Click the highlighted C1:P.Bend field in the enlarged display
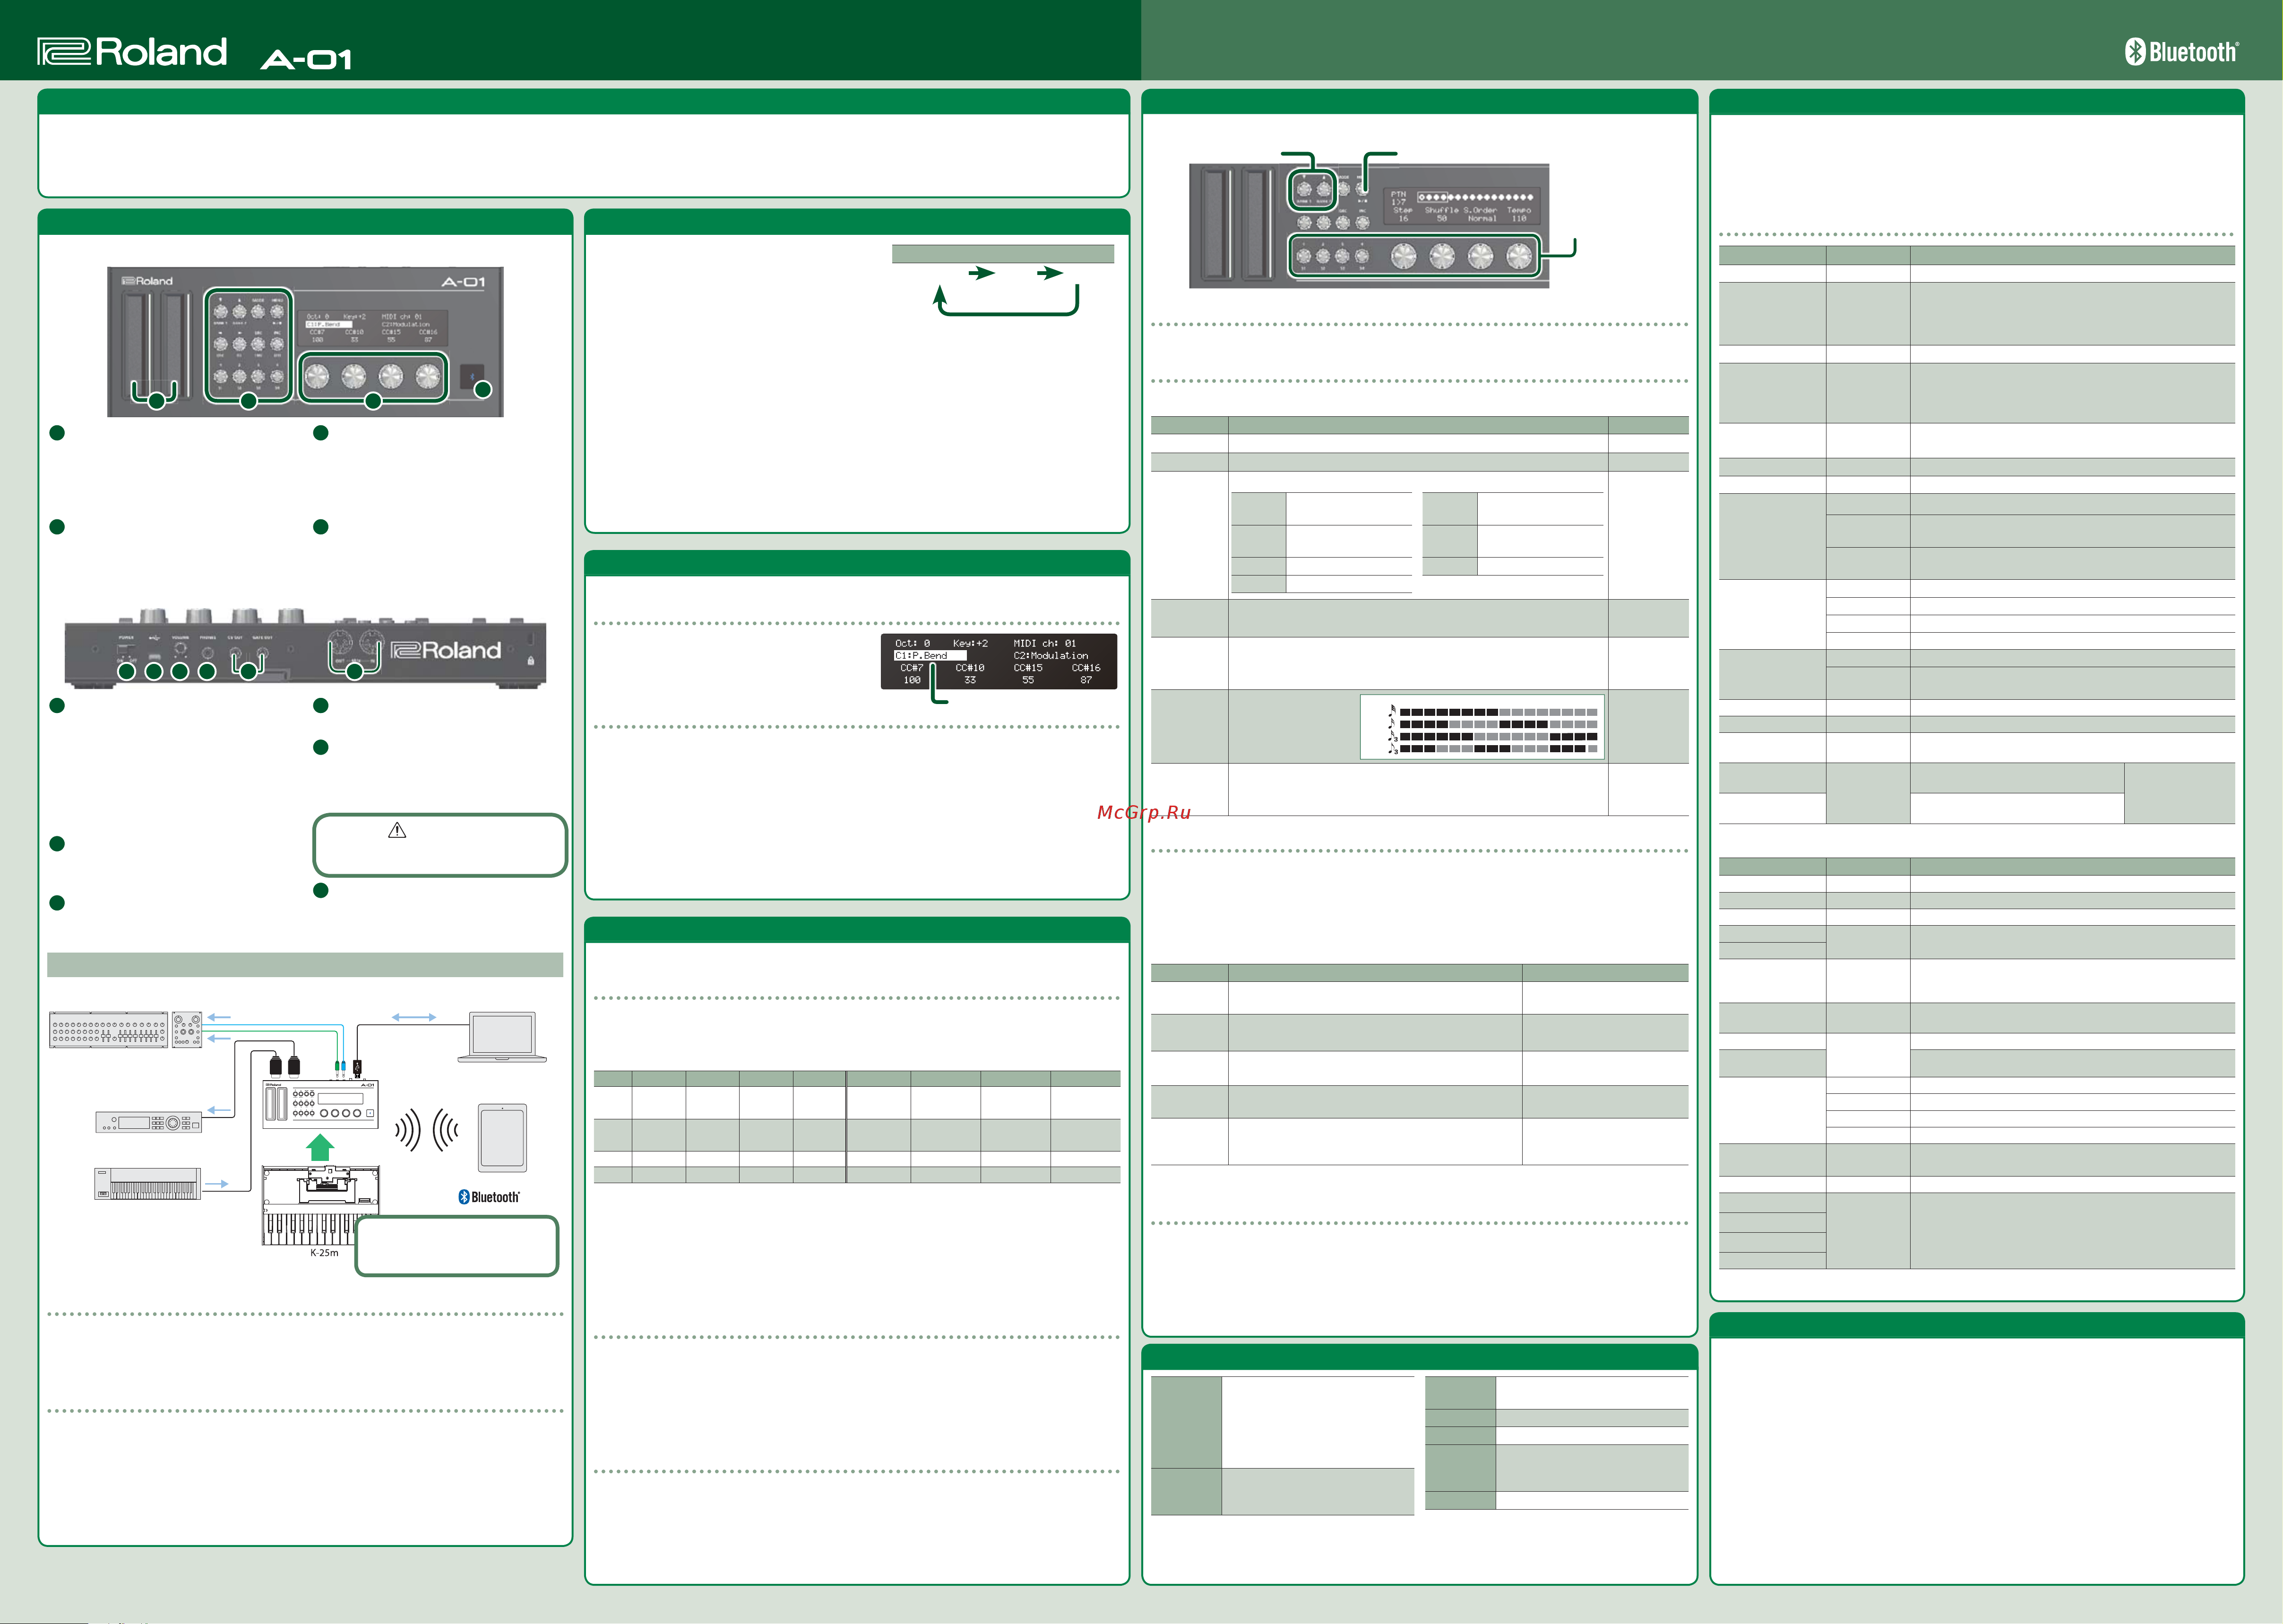 pyautogui.click(x=930, y=656)
